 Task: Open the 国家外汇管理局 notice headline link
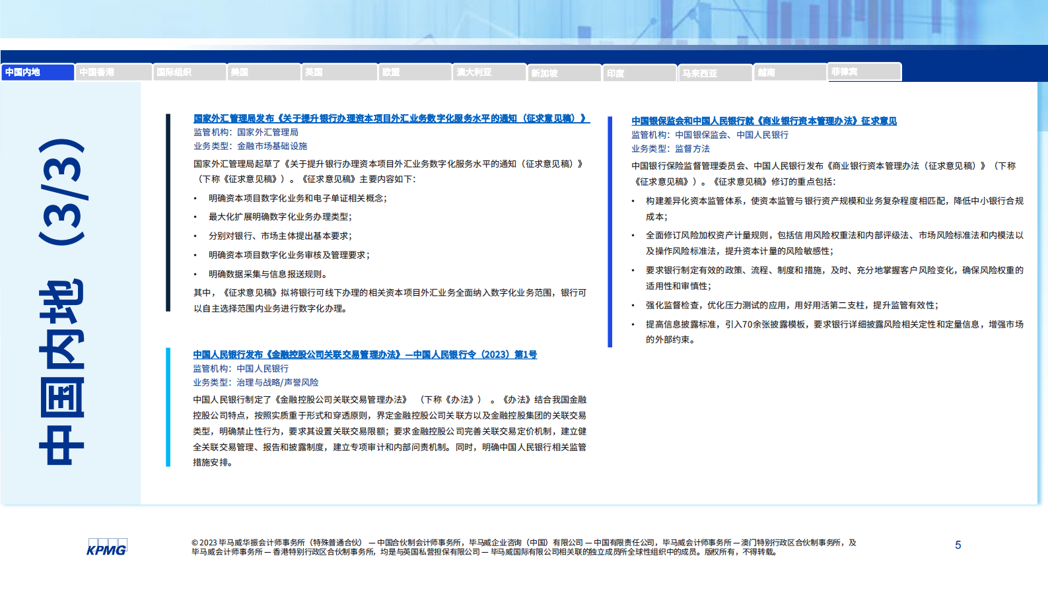390,118
